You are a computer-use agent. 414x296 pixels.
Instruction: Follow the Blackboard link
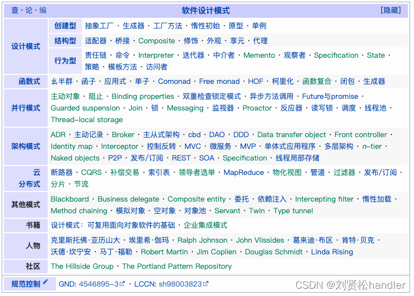pyautogui.click(x=70, y=199)
